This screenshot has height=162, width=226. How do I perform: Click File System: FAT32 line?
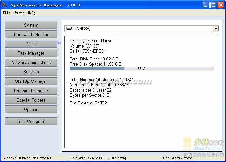88,103
